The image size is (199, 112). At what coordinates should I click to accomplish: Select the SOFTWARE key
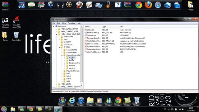click(68, 44)
